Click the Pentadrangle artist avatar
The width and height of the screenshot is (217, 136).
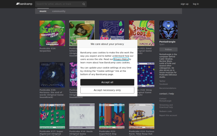click(x=169, y=30)
